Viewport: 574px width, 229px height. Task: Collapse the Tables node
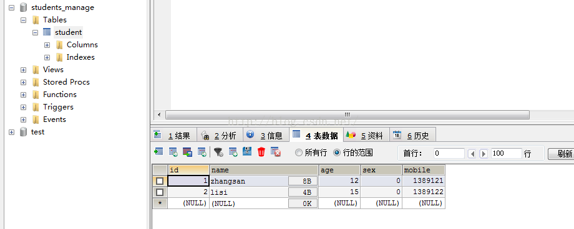(x=24, y=20)
